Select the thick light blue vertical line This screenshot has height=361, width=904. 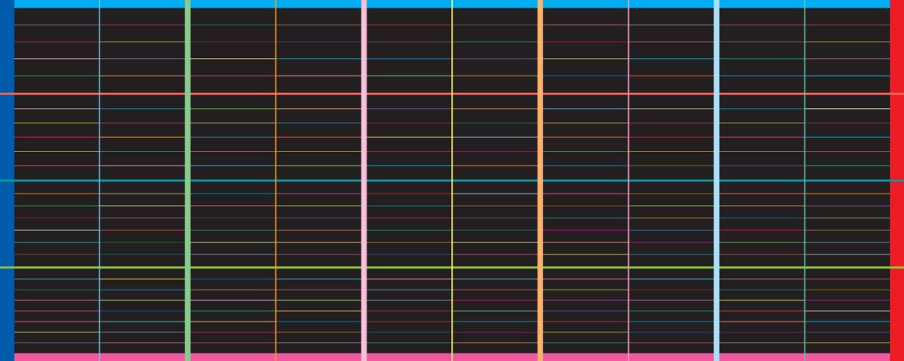point(717,139)
